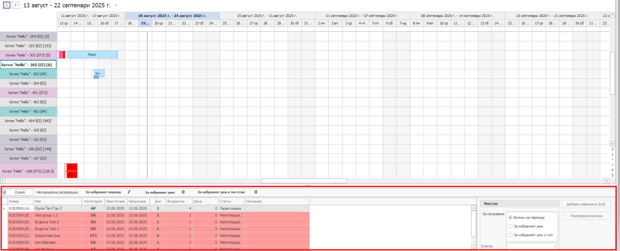The image size is (620, 251).
Task: Click the red reservation block in room 108
Action: point(71,167)
